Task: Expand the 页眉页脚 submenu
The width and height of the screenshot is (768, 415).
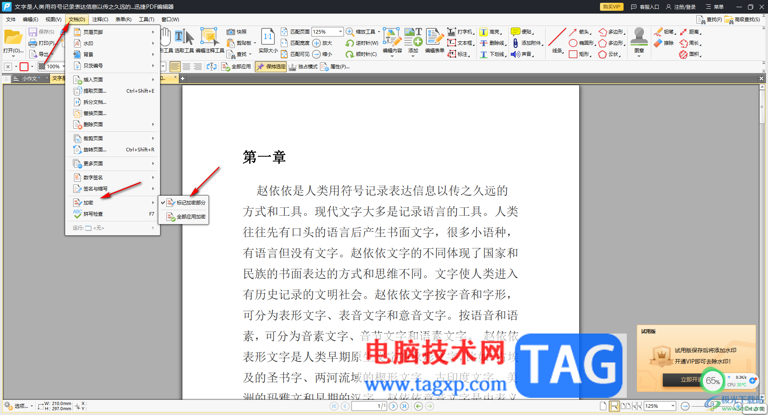Action: pyautogui.click(x=113, y=32)
